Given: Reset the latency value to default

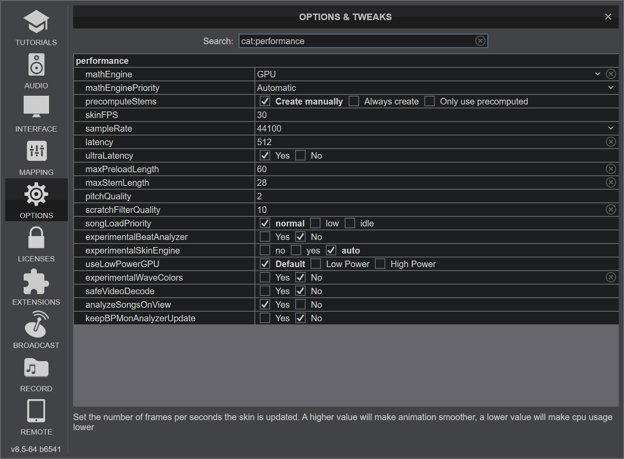Looking at the screenshot, I should 611,142.
